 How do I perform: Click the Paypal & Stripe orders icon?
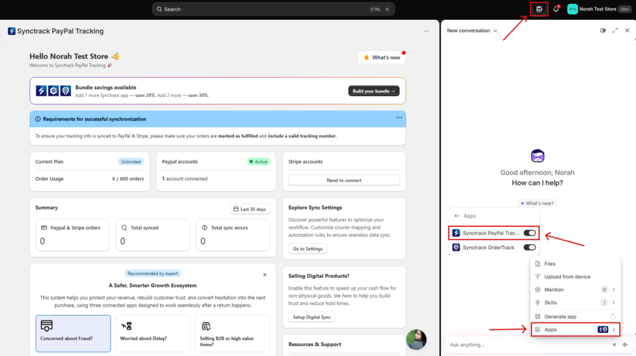click(x=44, y=228)
